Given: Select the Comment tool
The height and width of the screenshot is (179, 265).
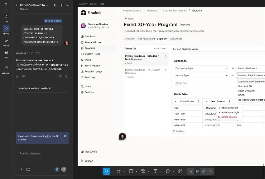Looking at the screenshot, I should (168, 171).
